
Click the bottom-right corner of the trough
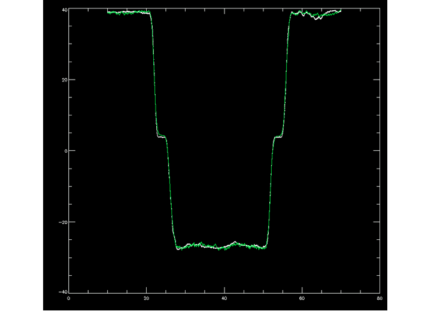(x=265, y=247)
